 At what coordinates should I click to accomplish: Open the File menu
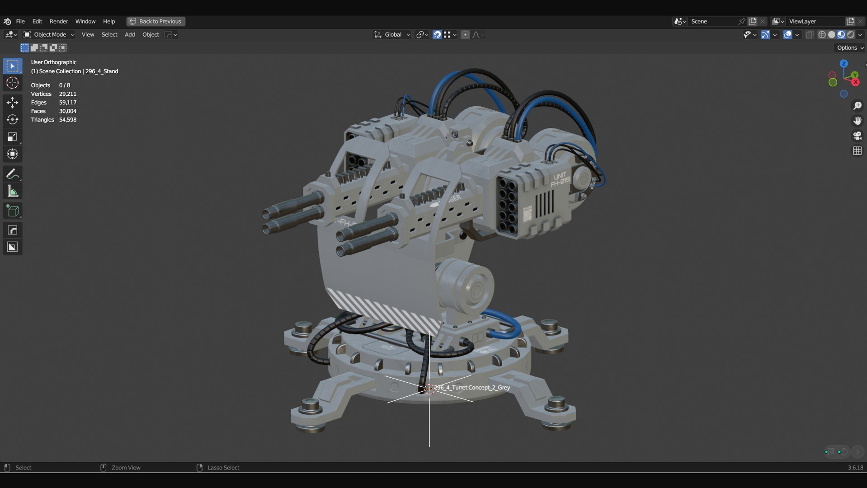pos(20,21)
